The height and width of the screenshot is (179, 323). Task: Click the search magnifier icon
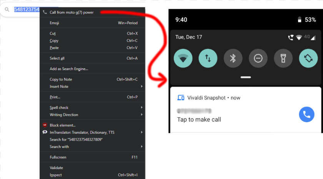coord(7,10)
